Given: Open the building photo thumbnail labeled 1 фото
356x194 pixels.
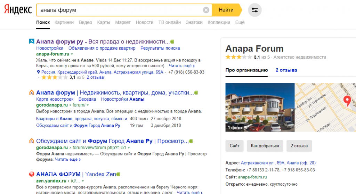Looking at the screenshot, I should coord(260,108).
